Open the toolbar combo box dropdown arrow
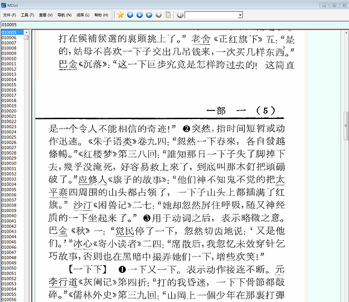Viewport: 349px width, 302px height. click(240, 15)
